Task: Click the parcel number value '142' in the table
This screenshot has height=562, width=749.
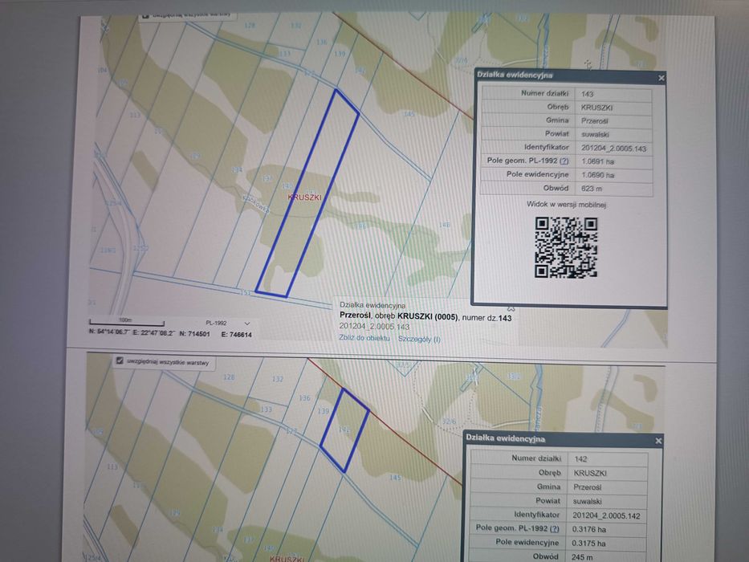Action: click(x=580, y=458)
